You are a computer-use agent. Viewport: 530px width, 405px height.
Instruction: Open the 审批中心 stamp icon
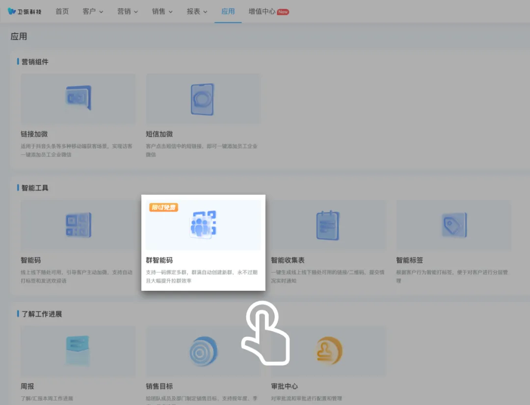pyautogui.click(x=328, y=351)
